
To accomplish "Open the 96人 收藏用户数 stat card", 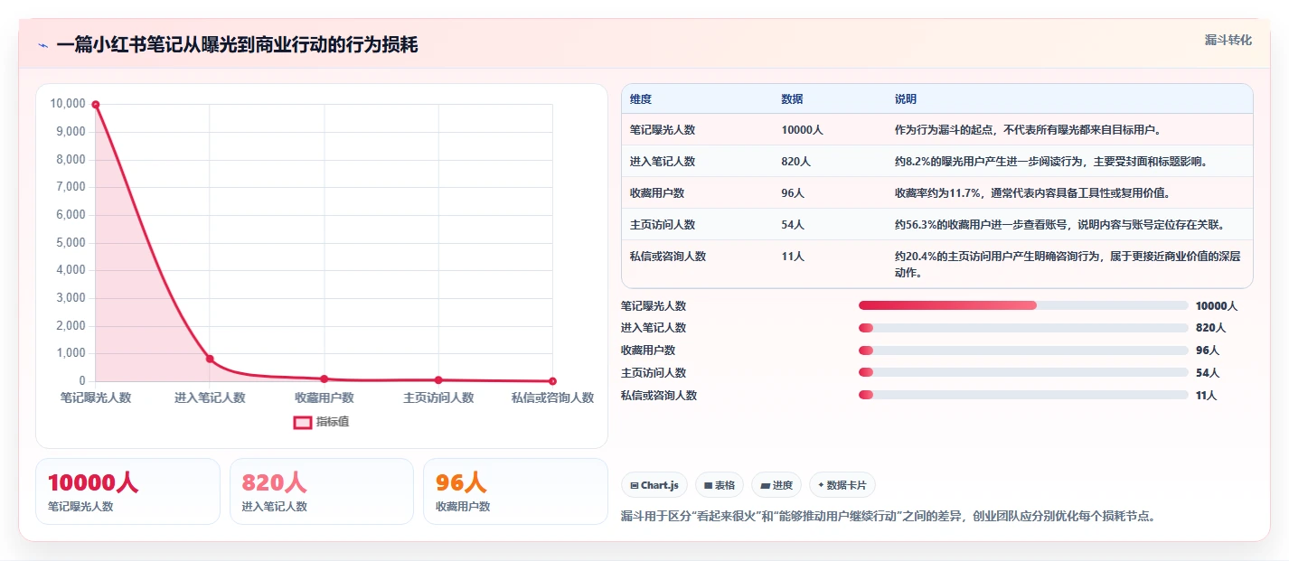I will pyautogui.click(x=515, y=491).
